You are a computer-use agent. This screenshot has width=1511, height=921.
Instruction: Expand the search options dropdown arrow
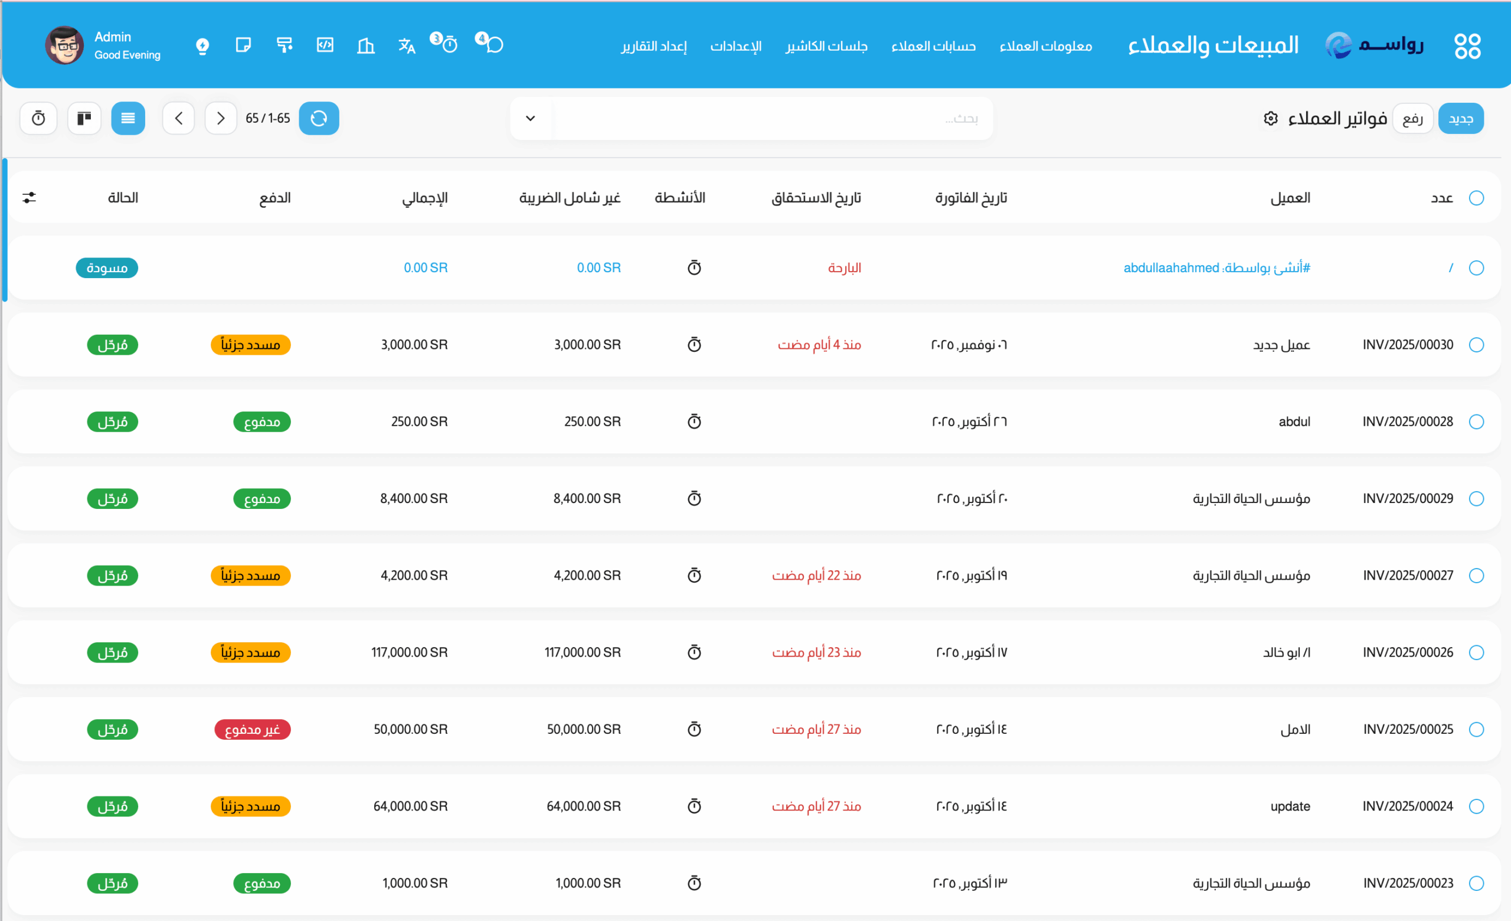(531, 117)
